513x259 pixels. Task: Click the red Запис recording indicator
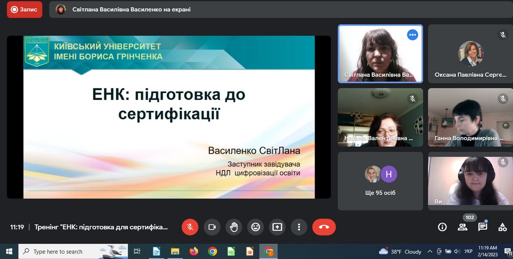click(25, 9)
